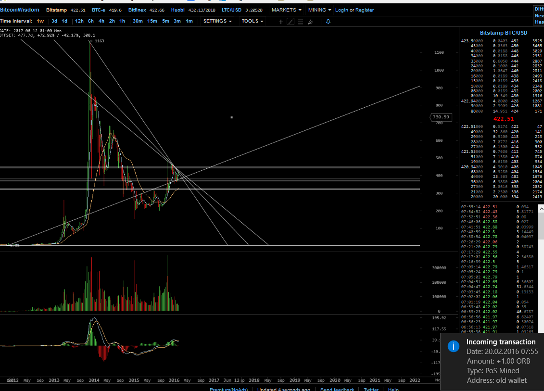Screen dimensions: 544x391
Task: Set time interval to 12h
Action: (79, 21)
